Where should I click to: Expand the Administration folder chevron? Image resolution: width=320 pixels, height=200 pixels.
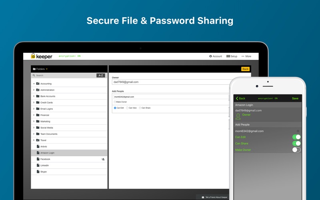34,90
